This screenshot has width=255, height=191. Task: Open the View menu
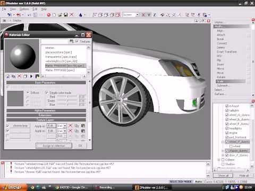point(13,9)
